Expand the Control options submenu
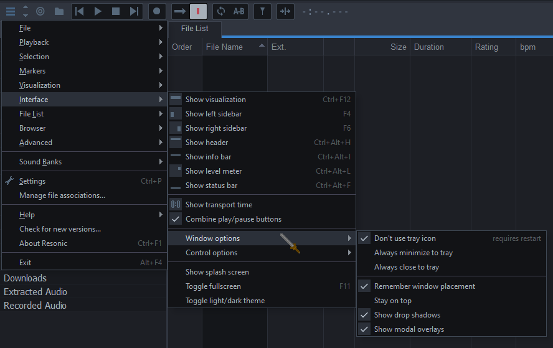Viewport: 553px width, 348px height. (x=211, y=253)
